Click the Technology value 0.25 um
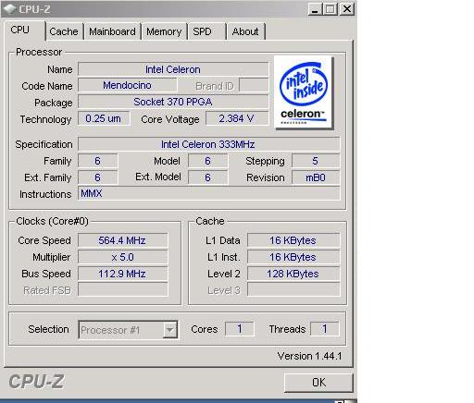This screenshot has height=403, width=474. [104, 118]
